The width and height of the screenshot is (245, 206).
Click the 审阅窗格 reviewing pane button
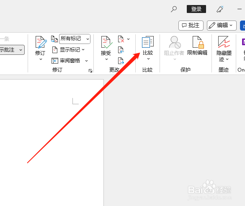tap(66, 61)
